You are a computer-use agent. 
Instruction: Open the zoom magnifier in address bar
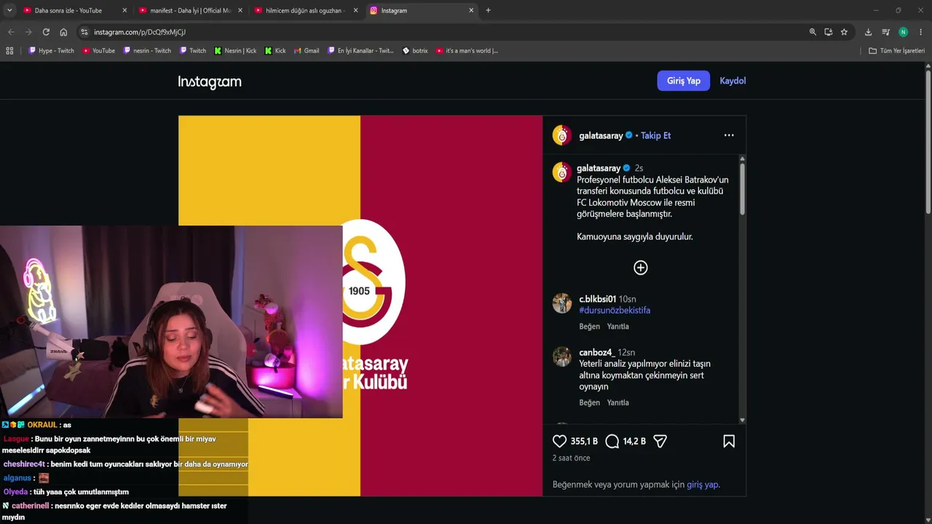(x=813, y=32)
